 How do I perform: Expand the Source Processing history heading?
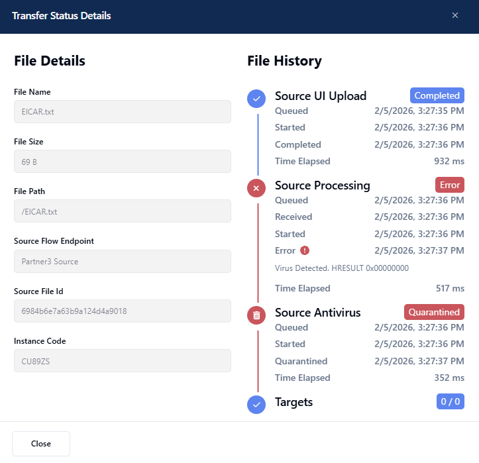pyautogui.click(x=322, y=185)
